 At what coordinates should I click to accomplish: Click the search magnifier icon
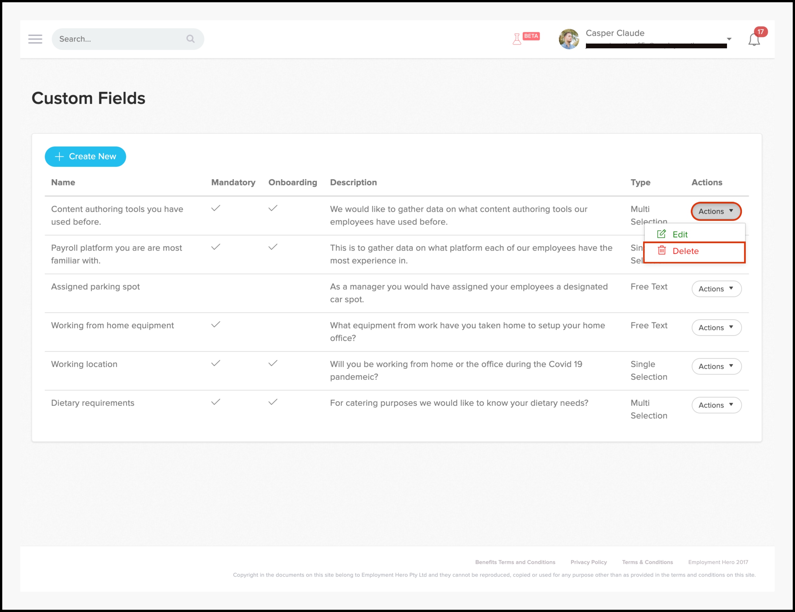click(190, 38)
